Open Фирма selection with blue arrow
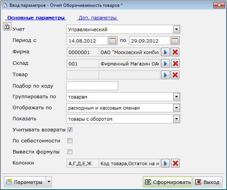This screenshot has width=227, height=190. tap(165, 52)
